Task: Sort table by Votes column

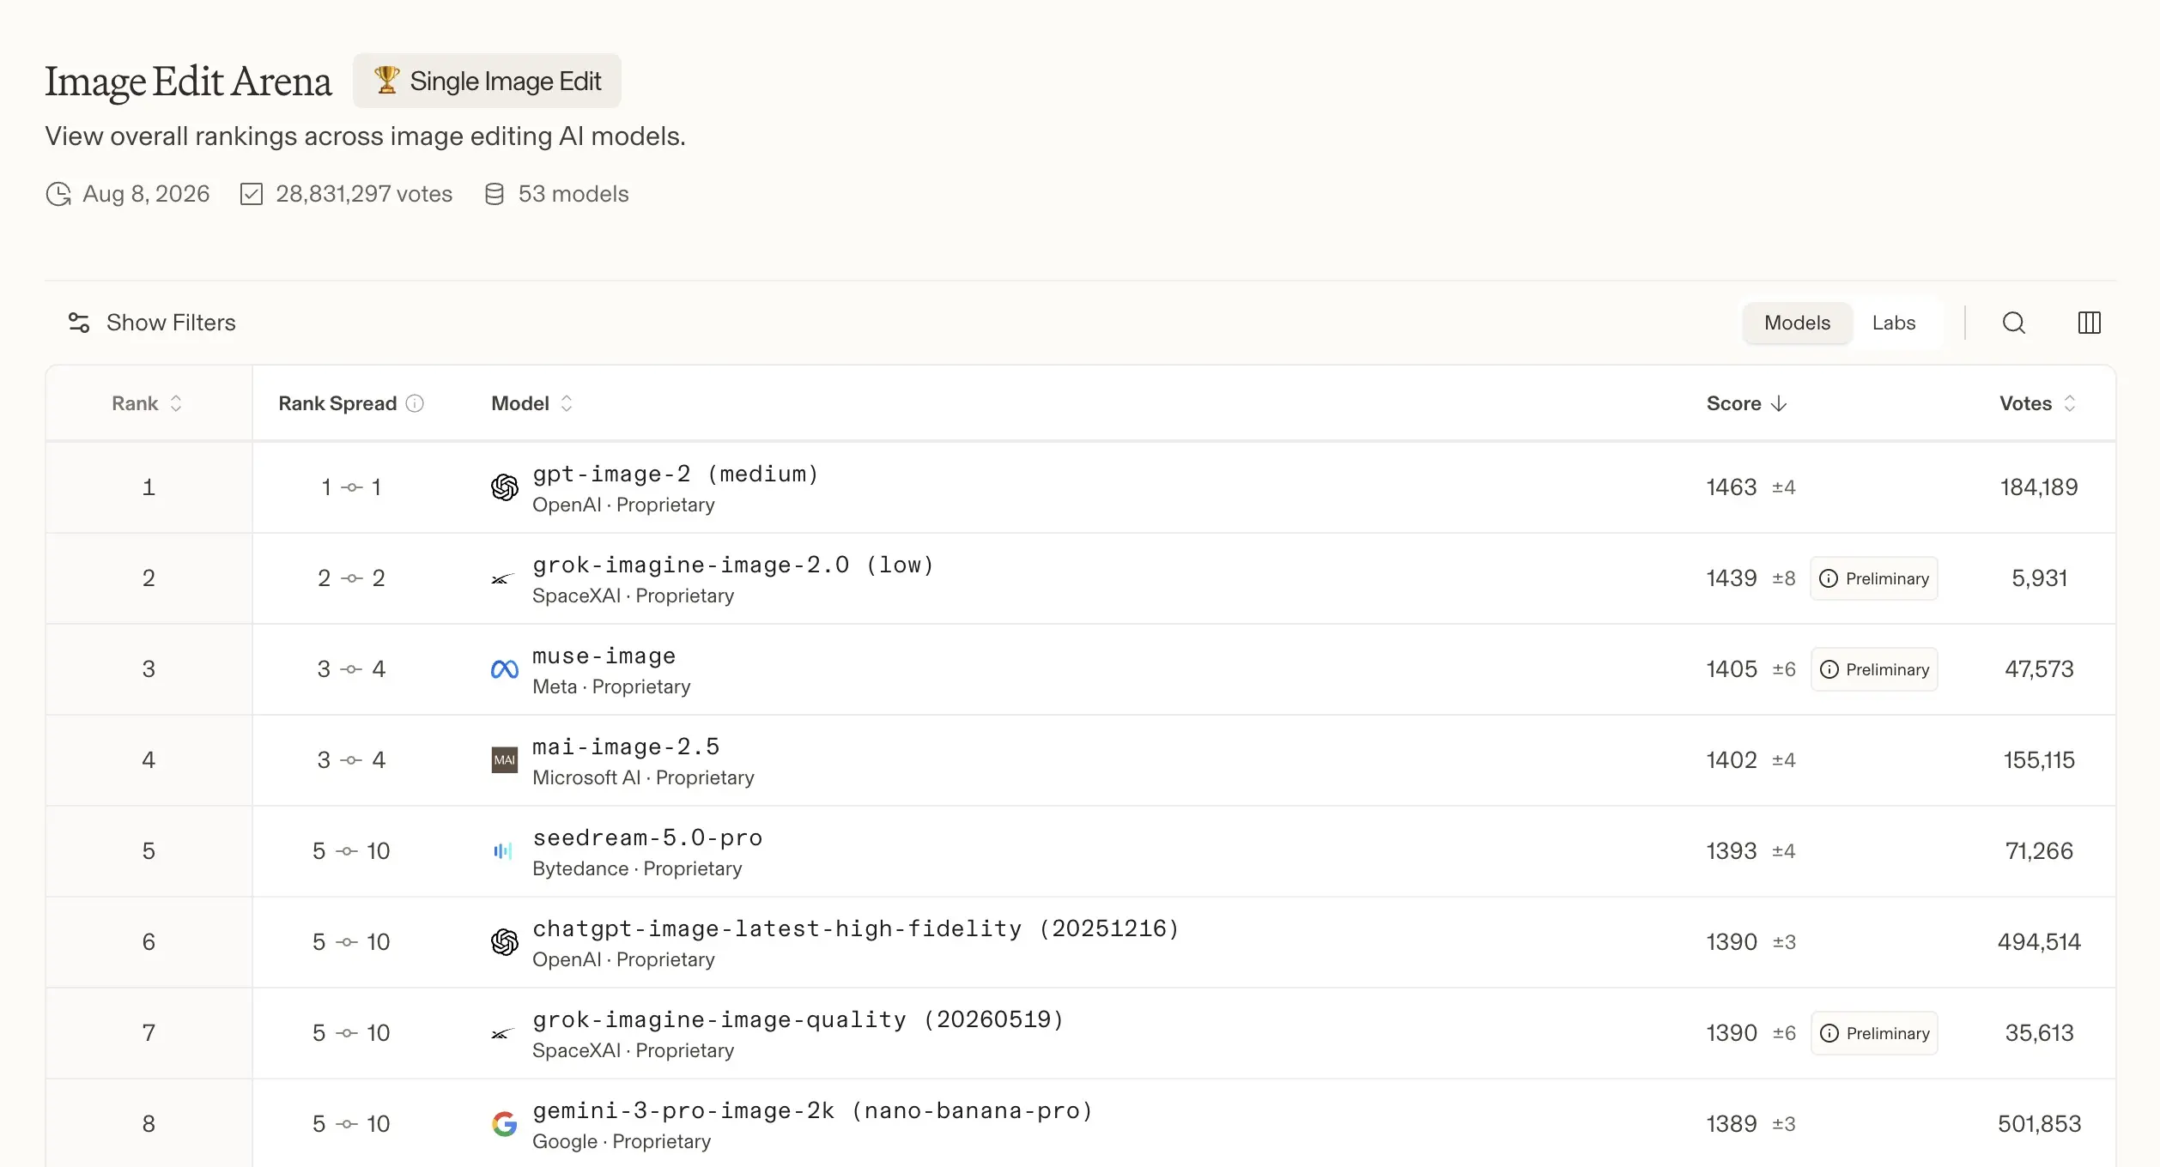Action: pos(2037,403)
